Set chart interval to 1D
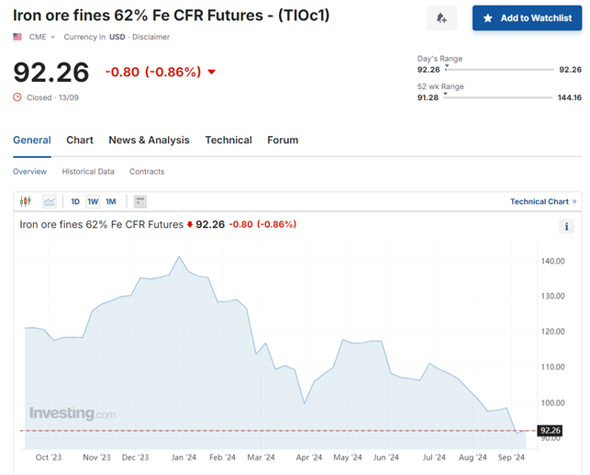Screen dimensions: 590x475 click(x=76, y=201)
